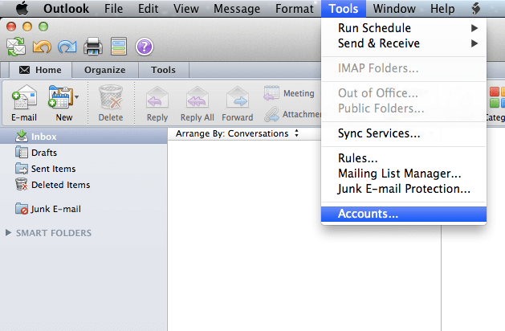Open the Format menu
505x331 pixels.
(x=294, y=8)
